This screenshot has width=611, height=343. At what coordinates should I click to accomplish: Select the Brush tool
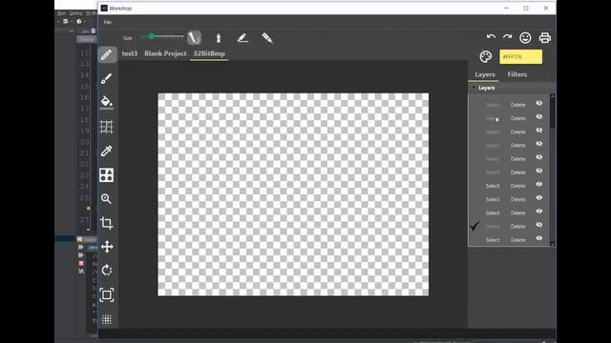tap(107, 78)
